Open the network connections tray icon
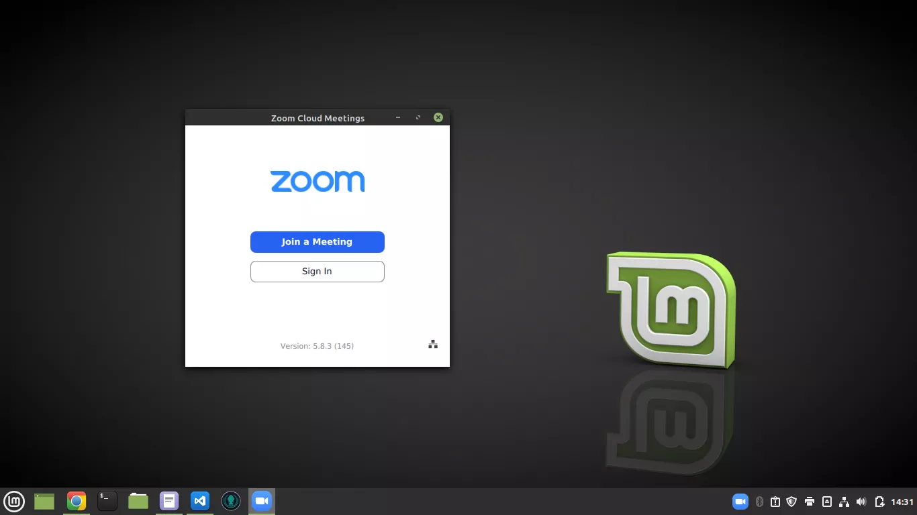Viewport: 917px width, 515px height. 844,502
